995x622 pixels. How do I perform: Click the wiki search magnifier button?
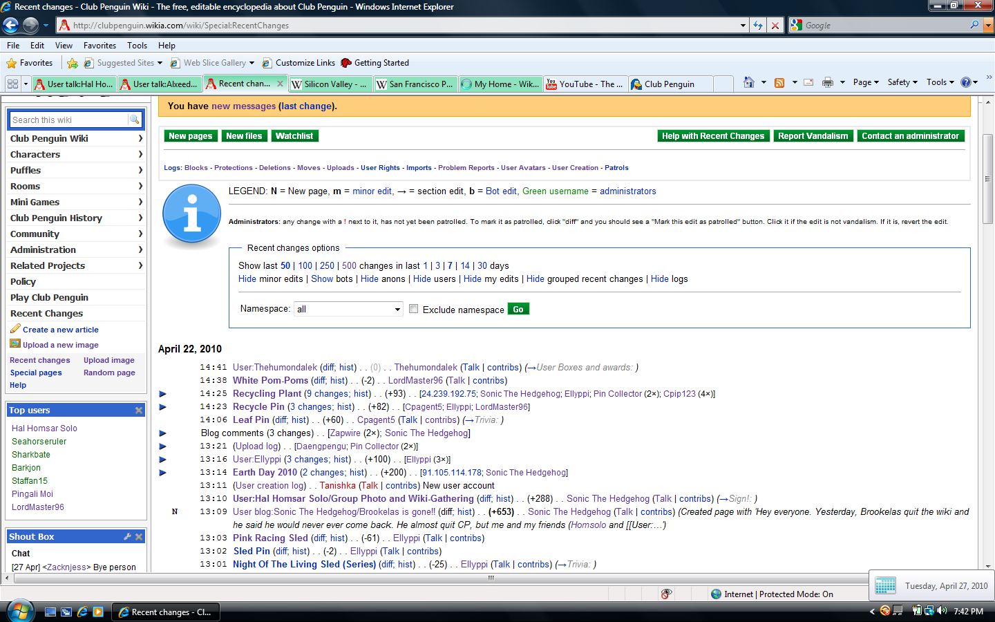click(135, 120)
